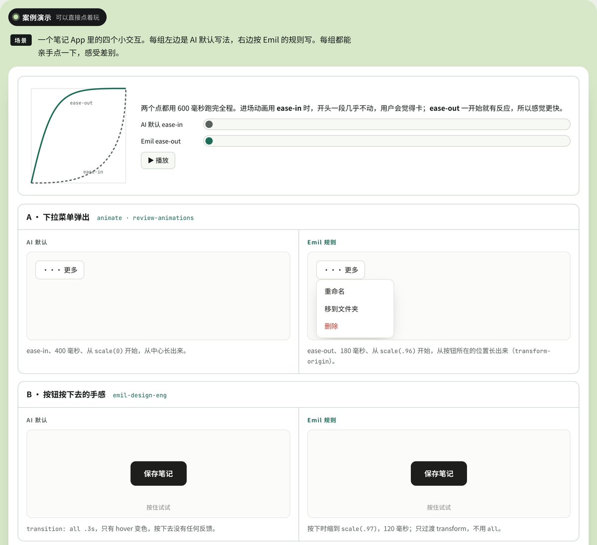Choose 移到文件夹 in the dropdown menu

coord(355,309)
